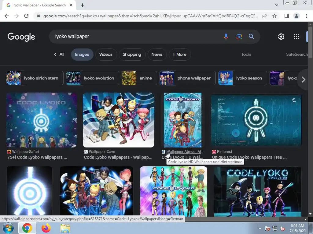The height and width of the screenshot is (234, 313).
Task: Share this page via the share icon
Action: pyautogui.click(x=265, y=16)
